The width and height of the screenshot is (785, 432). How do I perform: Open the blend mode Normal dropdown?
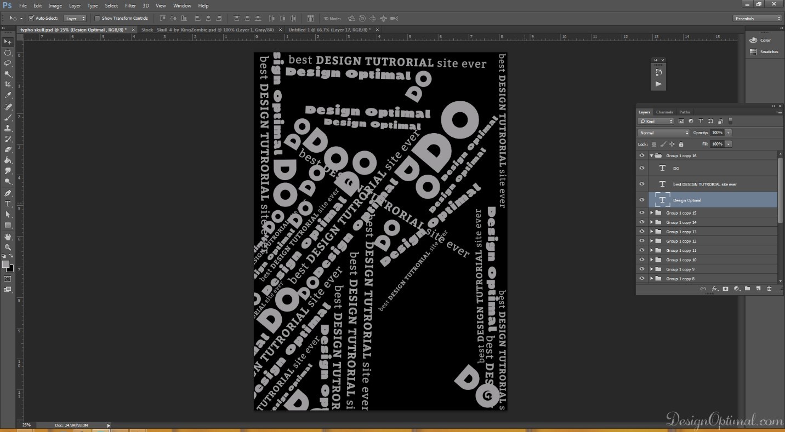point(663,133)
